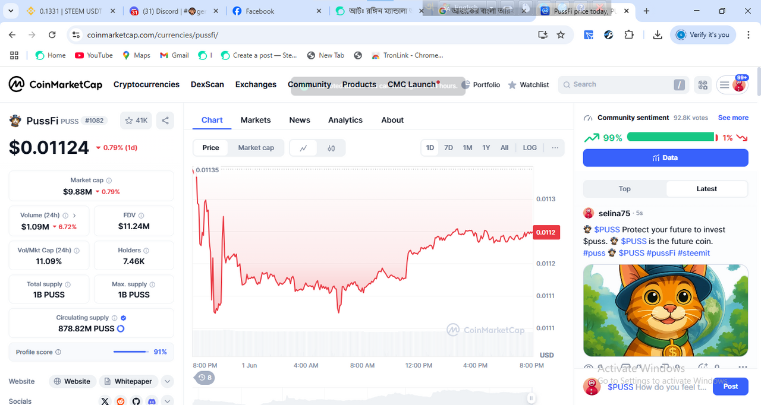Open selina75 post options ellipsis
This screenshot has height=405, width=761.
[x=743, y=368]
